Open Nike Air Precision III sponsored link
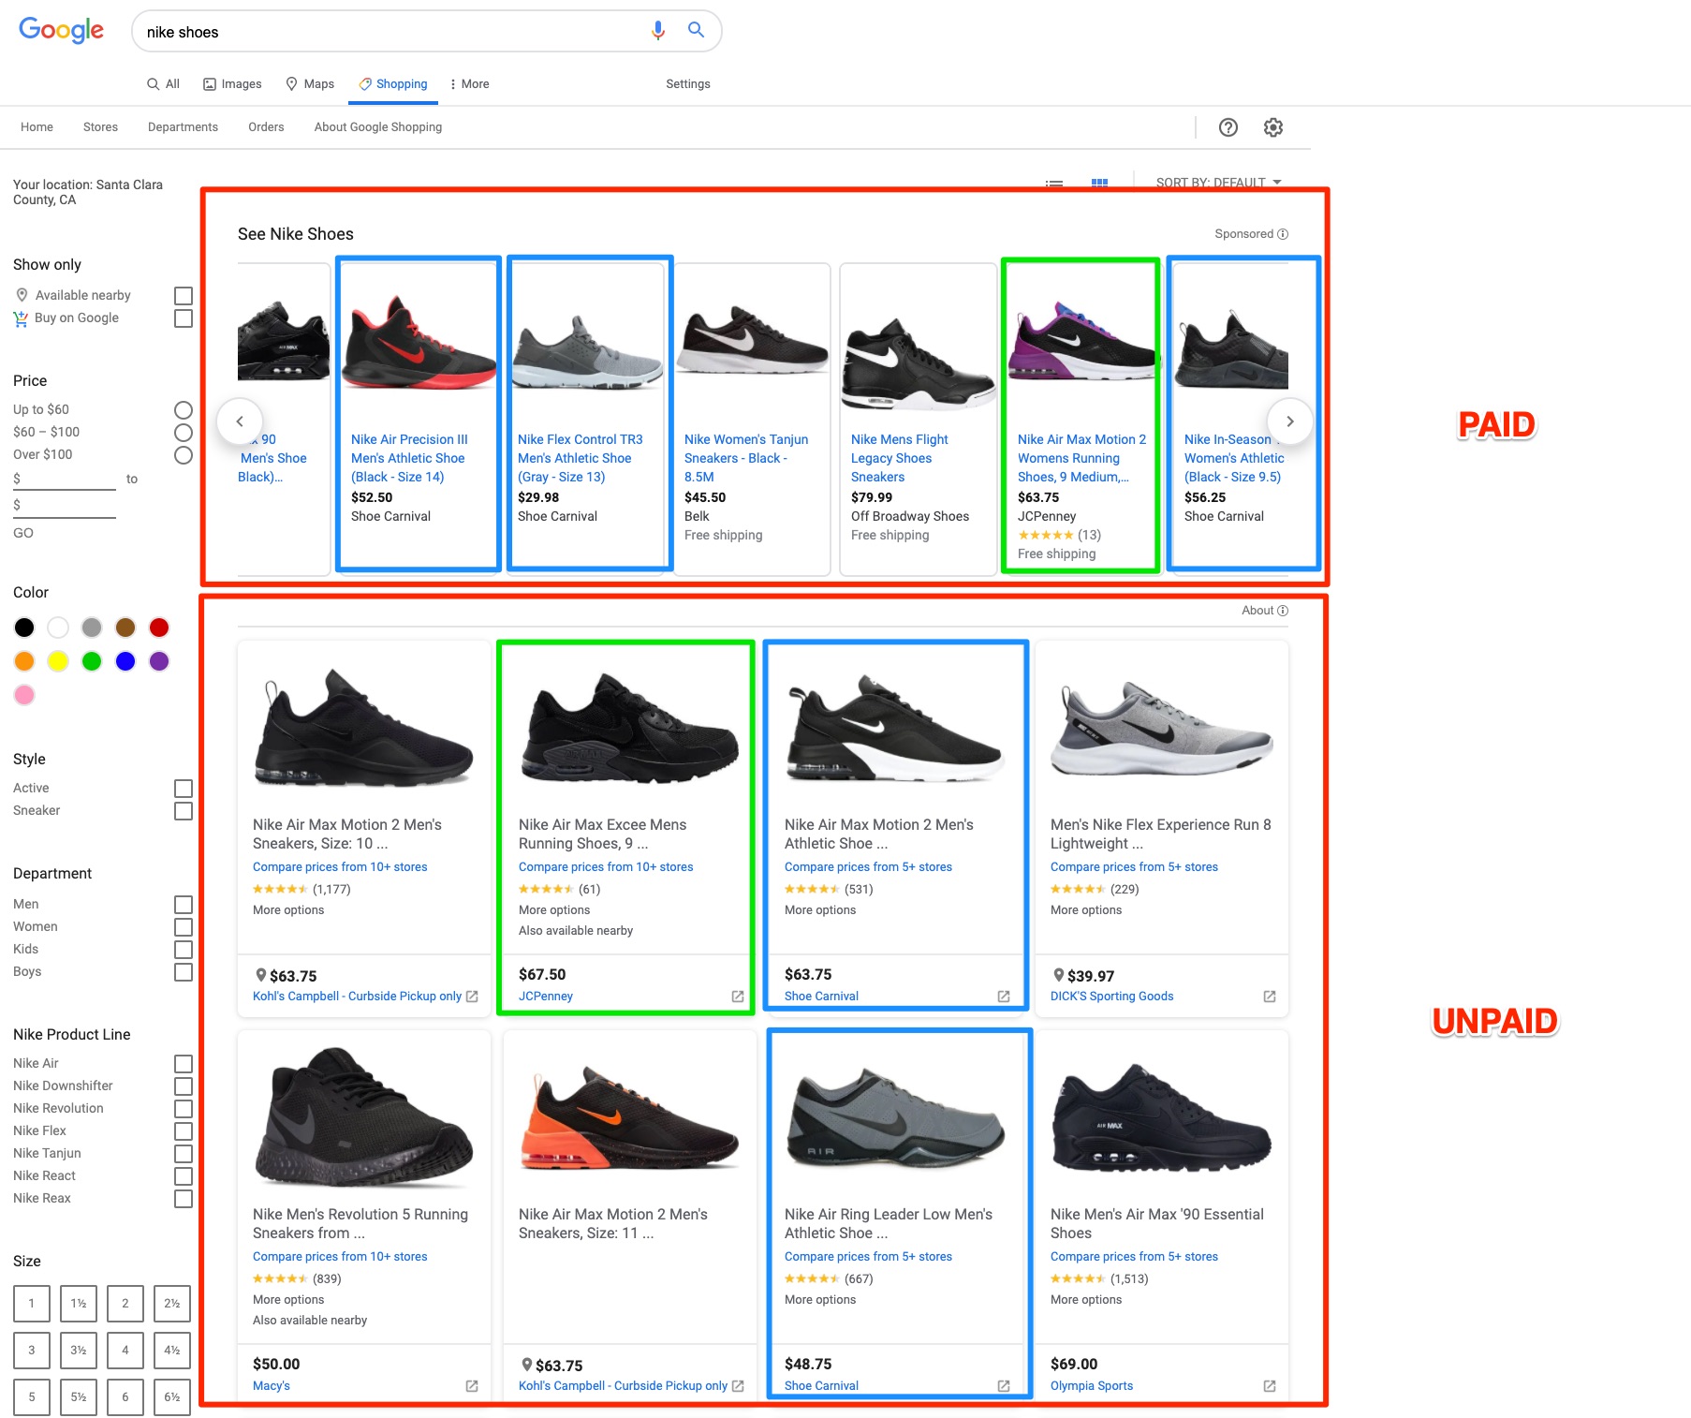This screenshot has width=1691, height=1418. point(409,458)
